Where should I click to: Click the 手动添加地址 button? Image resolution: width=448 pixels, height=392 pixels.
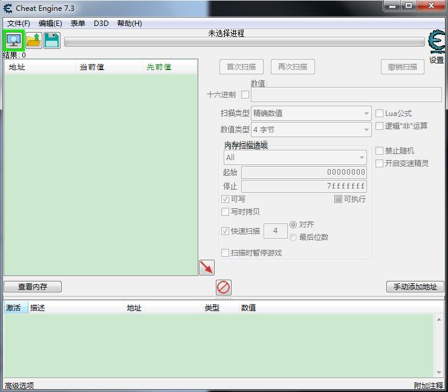(x=415, y=287)
